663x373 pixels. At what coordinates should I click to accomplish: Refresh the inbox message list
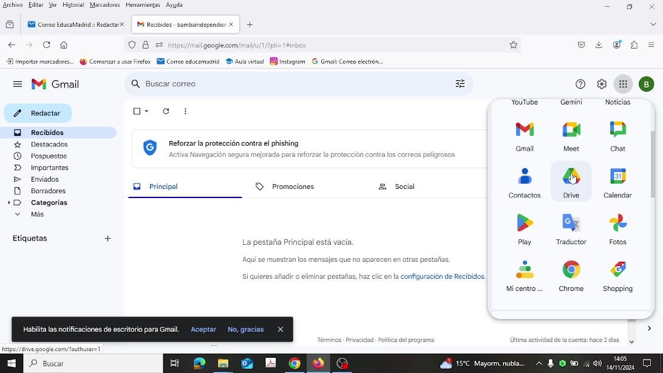[x=166, y=111]
